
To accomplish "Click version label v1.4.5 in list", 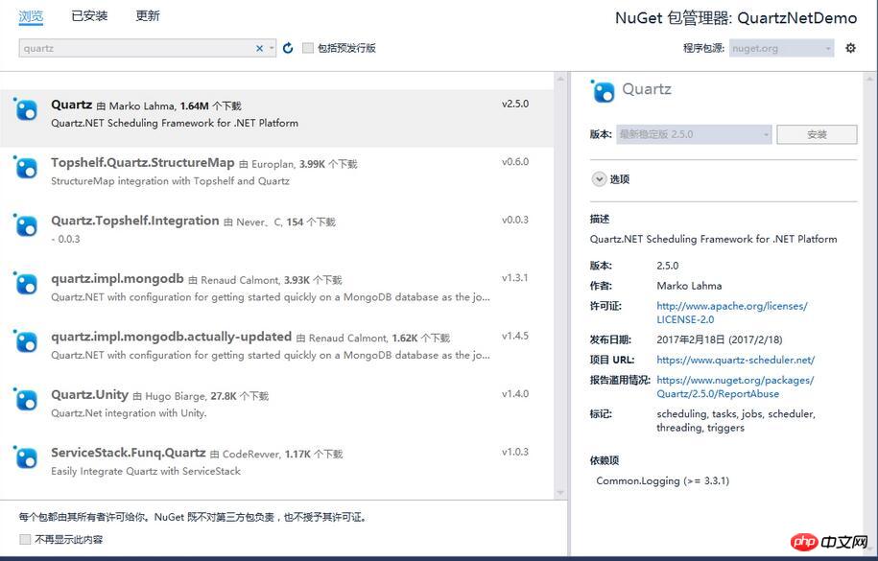I will [x=515, y=336].
